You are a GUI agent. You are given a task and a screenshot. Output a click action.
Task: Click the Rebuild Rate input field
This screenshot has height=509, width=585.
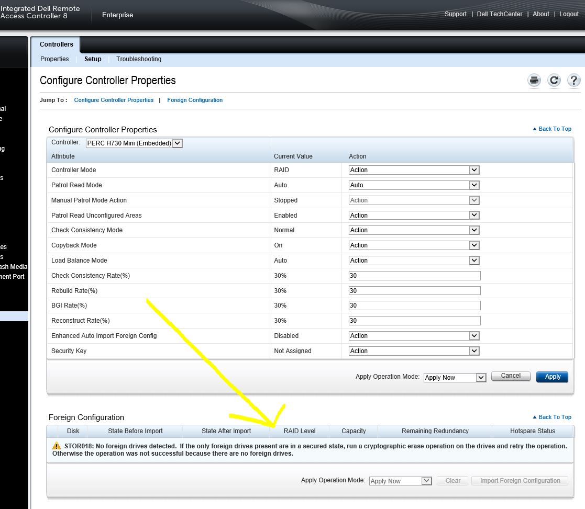(x=414, y=291)
